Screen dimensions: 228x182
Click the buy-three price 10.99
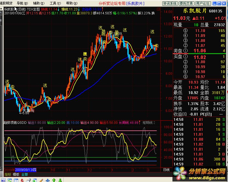[x=200, y=67]
